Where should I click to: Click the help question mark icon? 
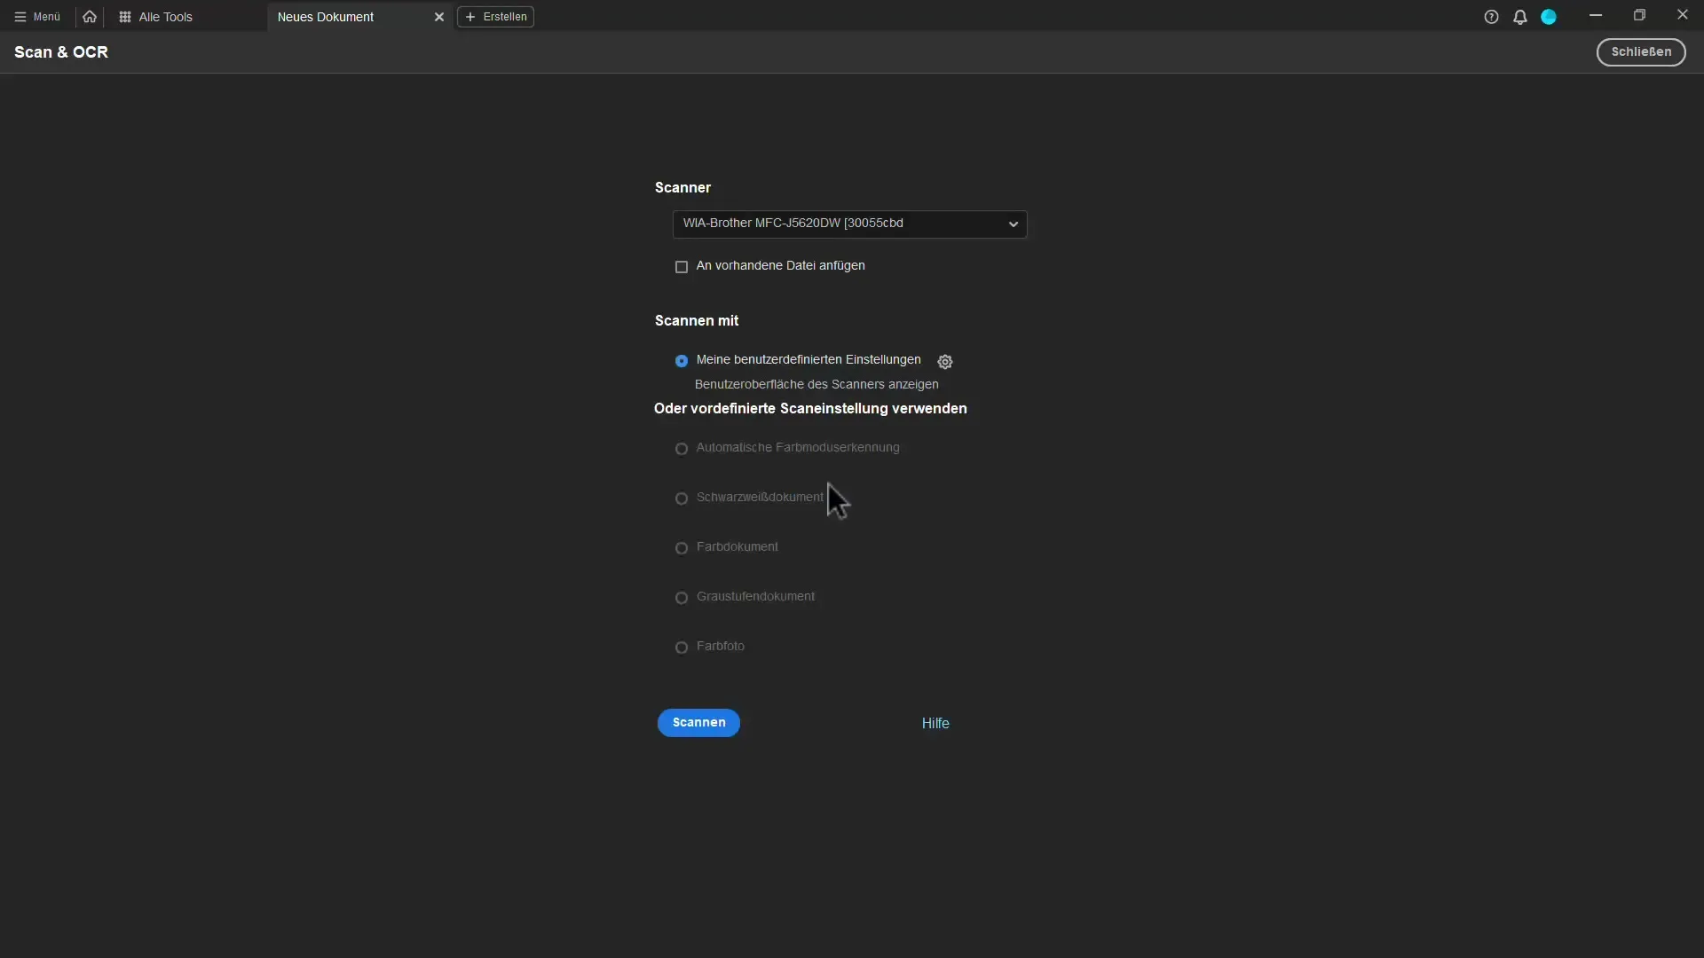click(1490, 15)
